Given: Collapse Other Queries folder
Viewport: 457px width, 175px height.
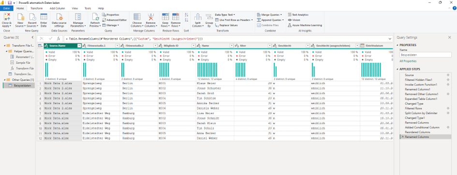Looking at the screenshot, I should click(4, 80).
